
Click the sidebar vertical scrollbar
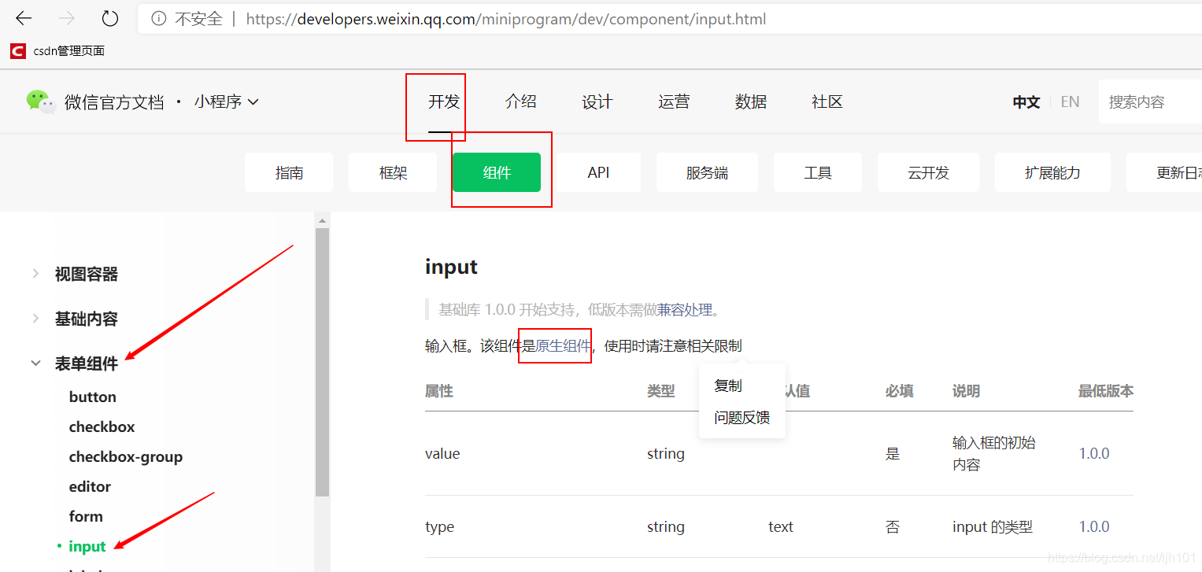pyautogui.click(x=322, y=362)
